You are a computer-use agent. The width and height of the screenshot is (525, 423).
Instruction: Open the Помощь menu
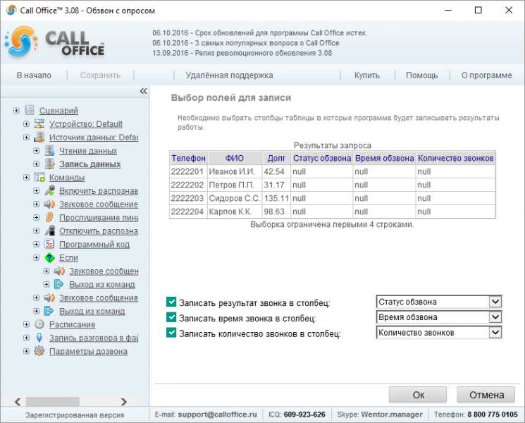422,75
